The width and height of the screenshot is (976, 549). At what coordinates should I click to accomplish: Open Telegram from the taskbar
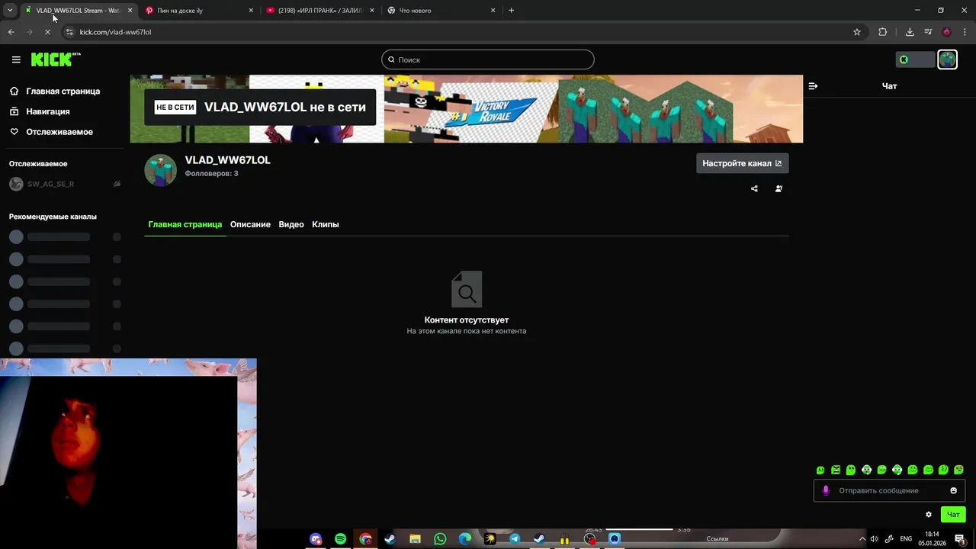515,539
